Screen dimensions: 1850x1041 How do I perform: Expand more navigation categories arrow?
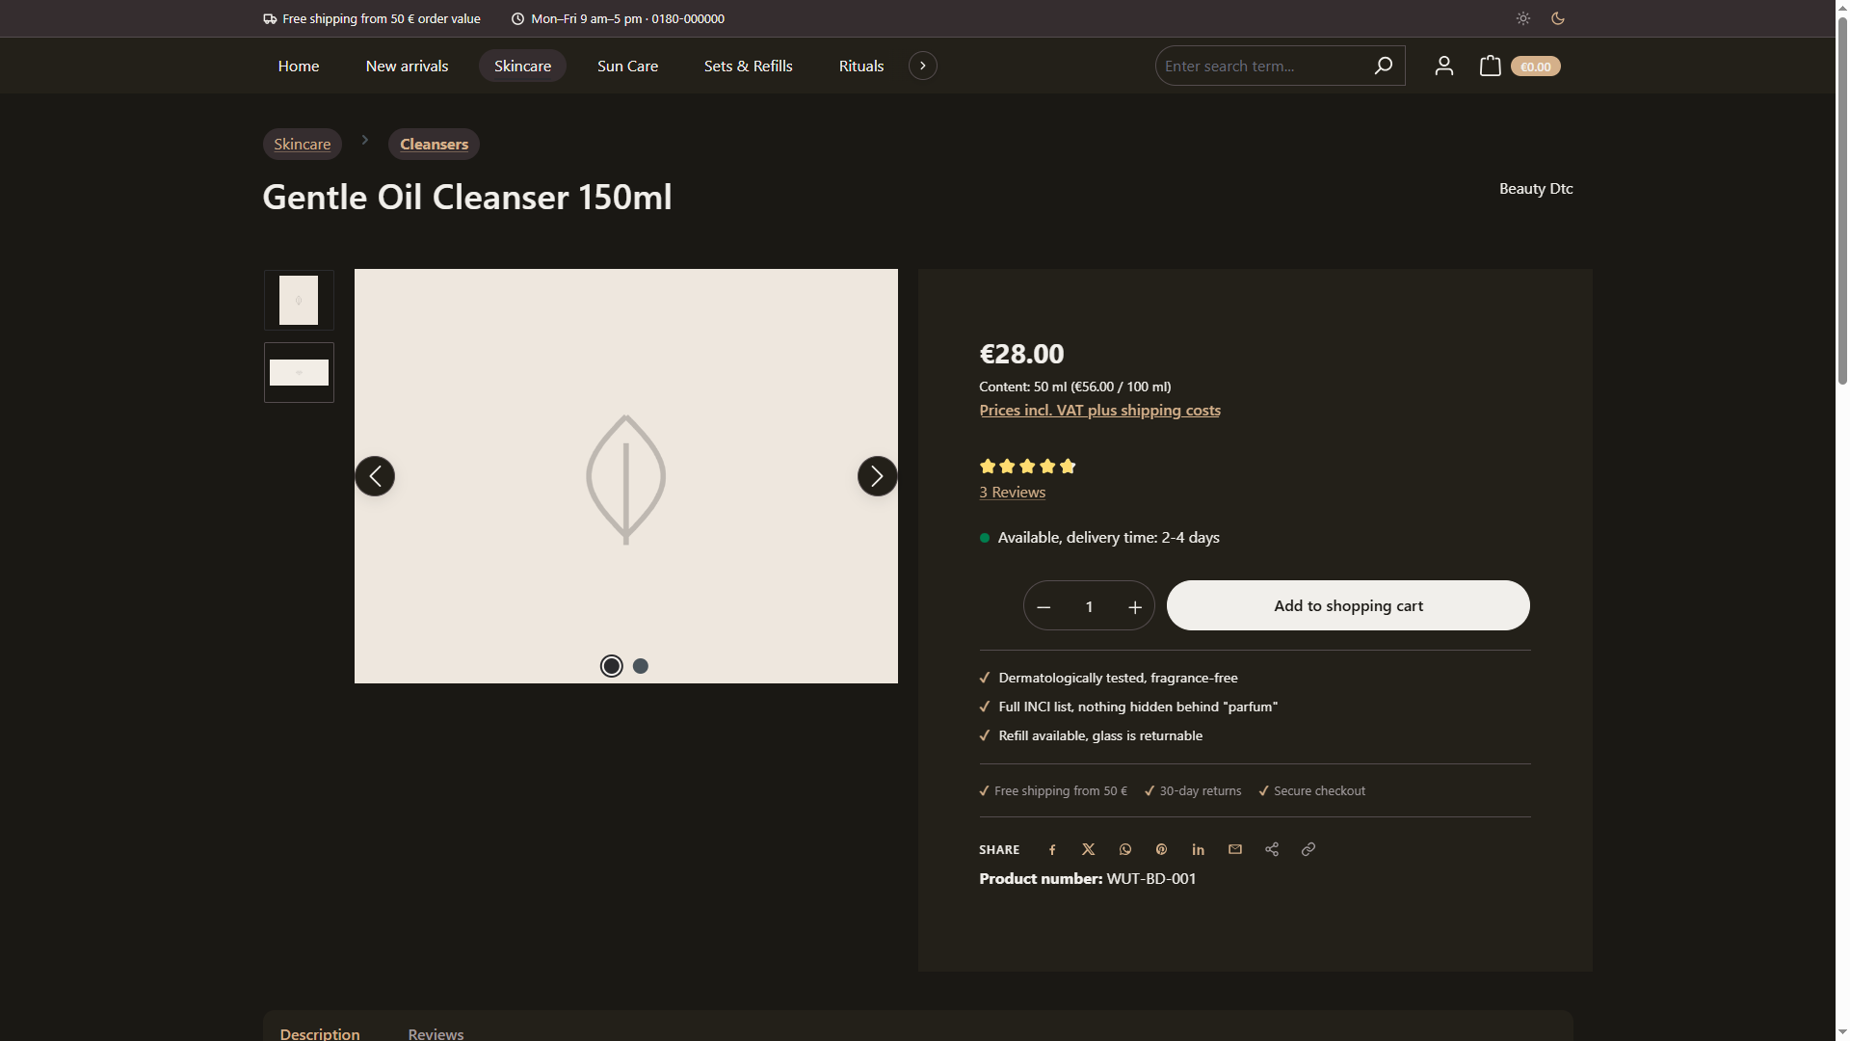(x=923, y=66)
